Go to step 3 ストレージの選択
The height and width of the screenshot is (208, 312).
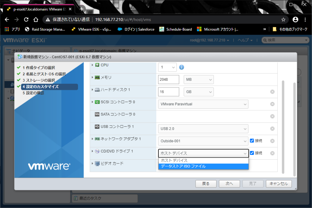pyautogui.click(x=39, y=80)
